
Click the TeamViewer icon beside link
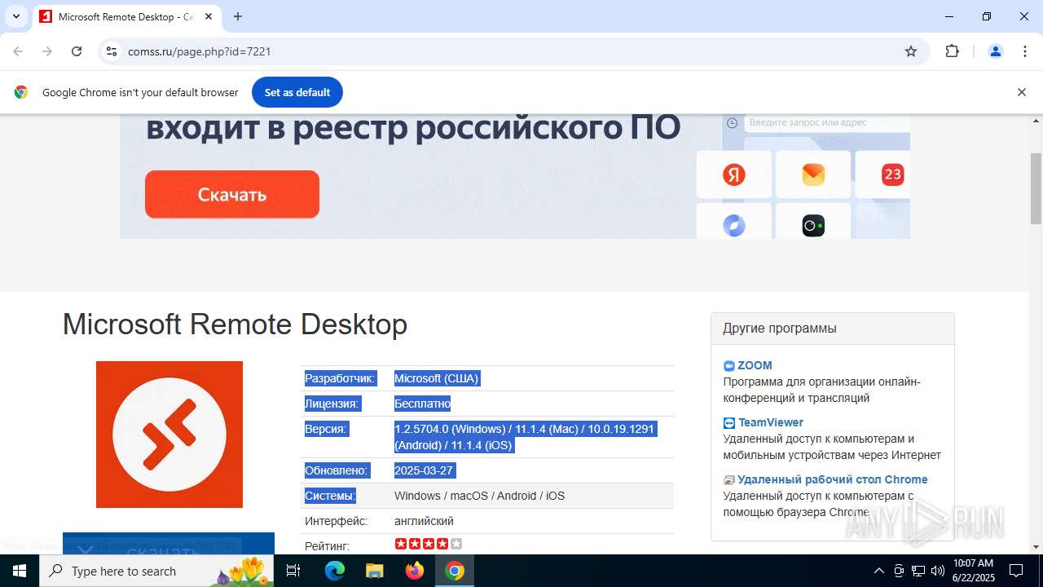729,423
